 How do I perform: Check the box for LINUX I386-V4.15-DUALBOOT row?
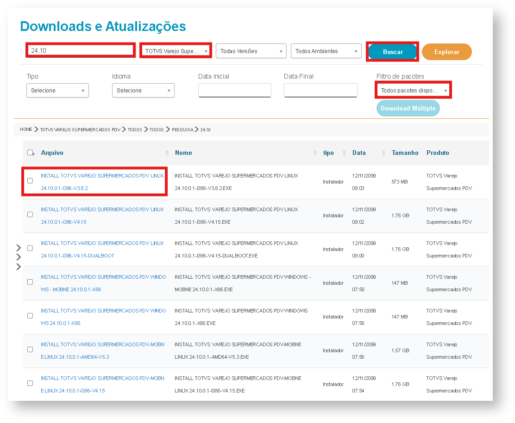click(x=30, y=248)
